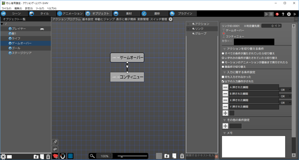Click the color swatch next to カラー
This screenshot has height=160, width=299.
tap(254, 42)
